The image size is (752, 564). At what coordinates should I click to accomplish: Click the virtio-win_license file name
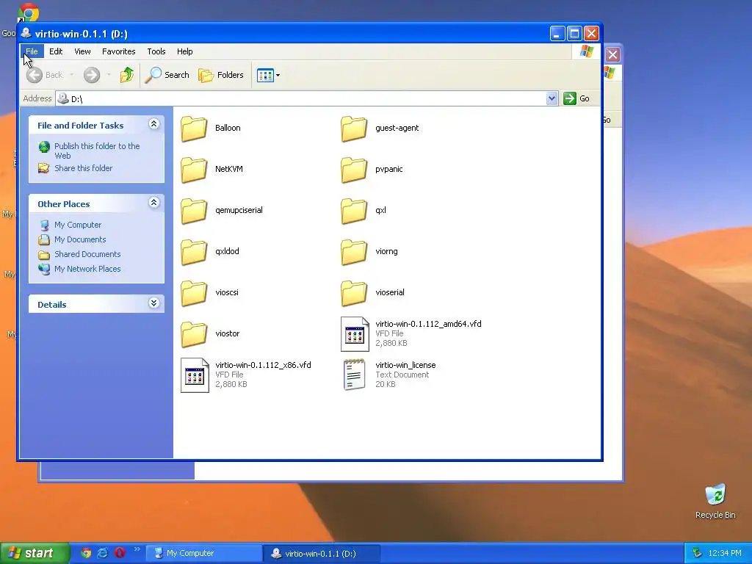[x=405, y=365]
